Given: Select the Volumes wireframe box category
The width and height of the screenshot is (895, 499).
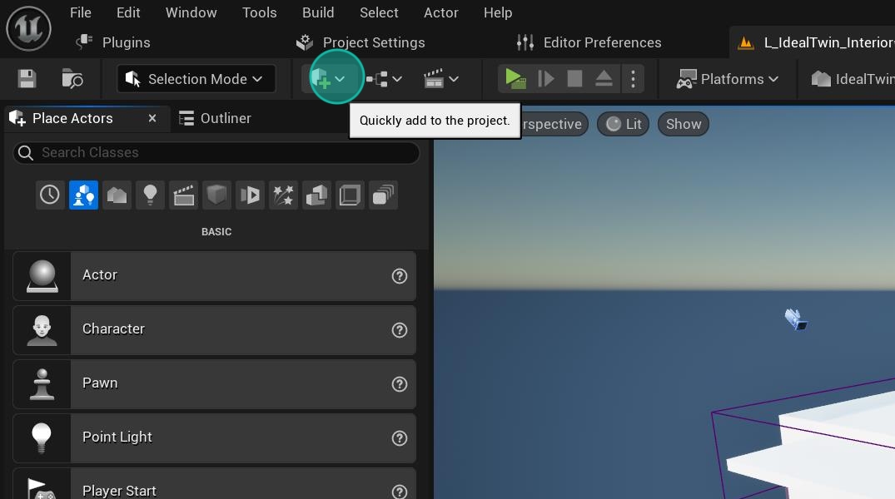Looking at the screenshot, I should click(x=350, y=195).
